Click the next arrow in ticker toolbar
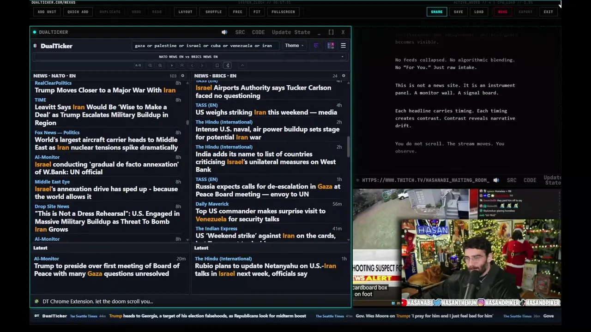The image size is (591, 332). click(x=202, y=65)
